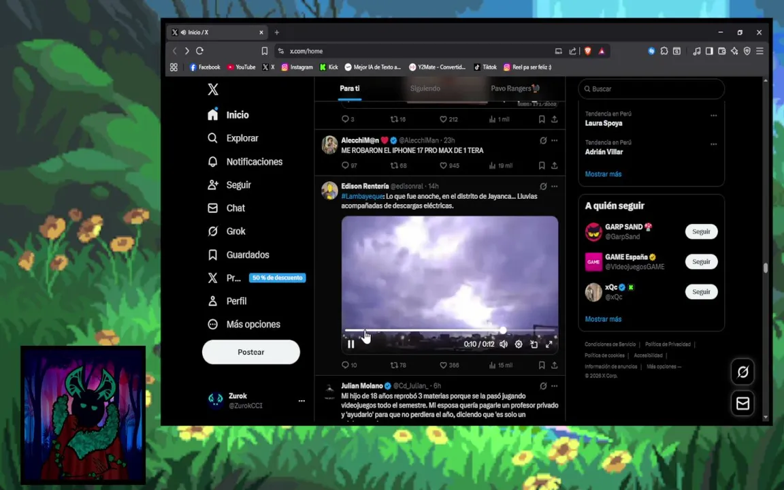Open Adrián Villar trend options

click(713, 144)
